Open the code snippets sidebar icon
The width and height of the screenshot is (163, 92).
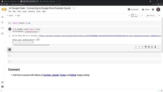click(2, 28)
